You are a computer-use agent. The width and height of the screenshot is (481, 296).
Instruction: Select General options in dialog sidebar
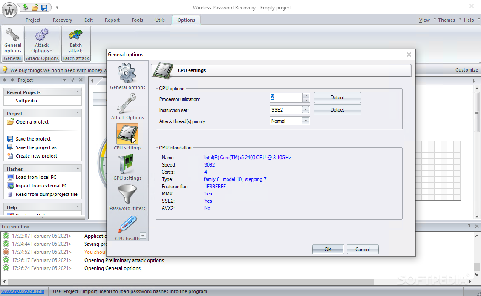pos(127,77)
